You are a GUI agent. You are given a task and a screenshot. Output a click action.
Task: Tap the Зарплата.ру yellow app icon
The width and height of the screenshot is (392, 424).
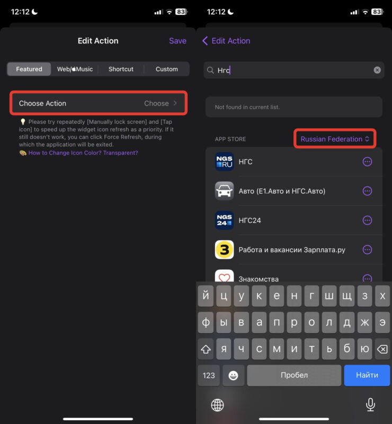point(224,250)
